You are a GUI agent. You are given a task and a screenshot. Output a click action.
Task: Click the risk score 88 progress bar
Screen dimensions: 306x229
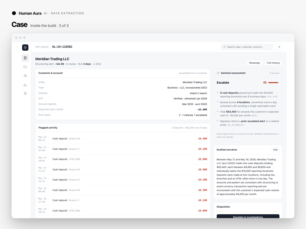point(274,82)
